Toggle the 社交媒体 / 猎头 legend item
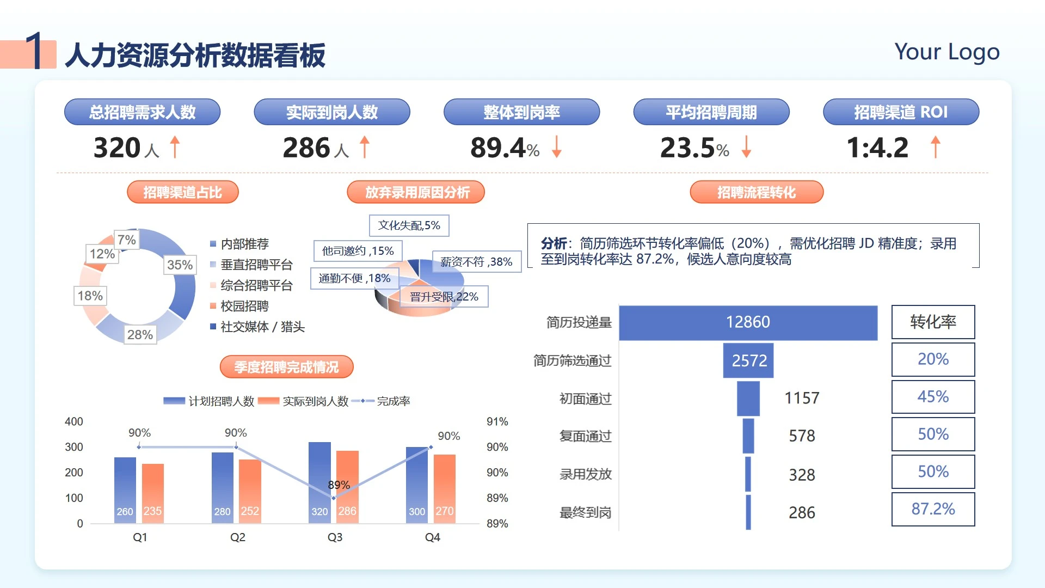Screen dimensions: 1045x588 [212, 327]
